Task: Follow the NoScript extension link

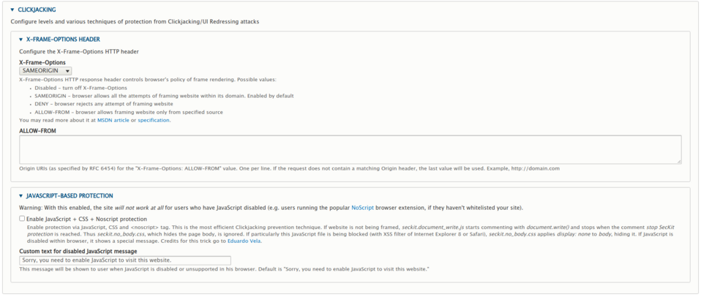Action: 362,208
